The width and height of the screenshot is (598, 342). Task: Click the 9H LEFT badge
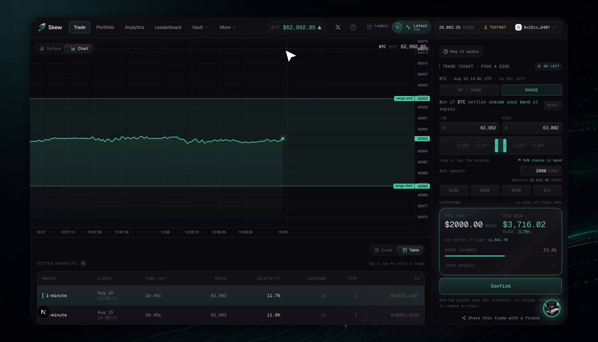548,66
